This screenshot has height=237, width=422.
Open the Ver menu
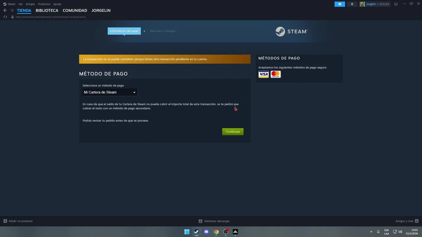20,4
